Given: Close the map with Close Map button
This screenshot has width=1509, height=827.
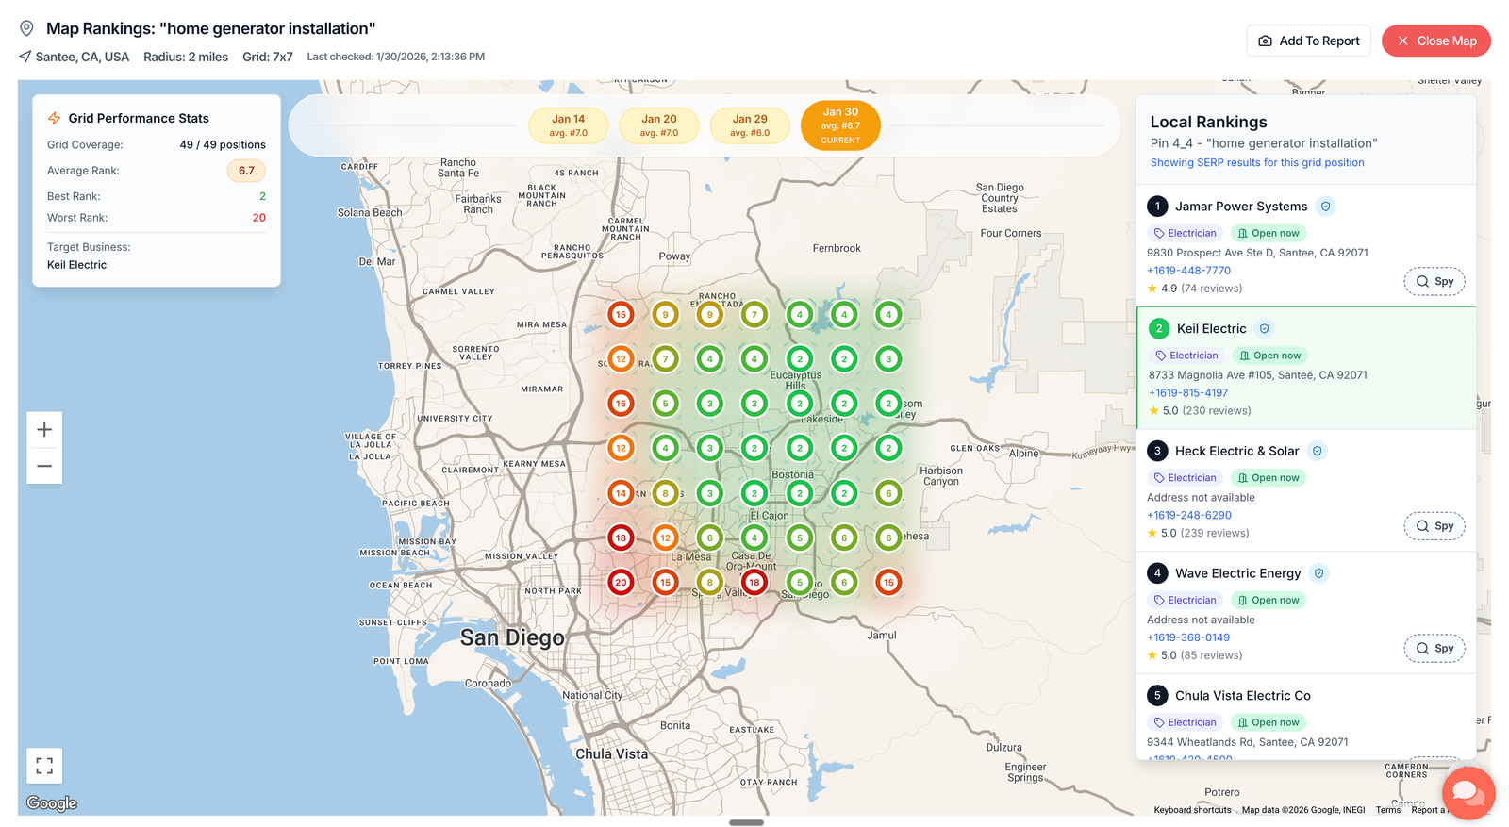Looking at the screenshot, I should click(x=1435, y=41).
